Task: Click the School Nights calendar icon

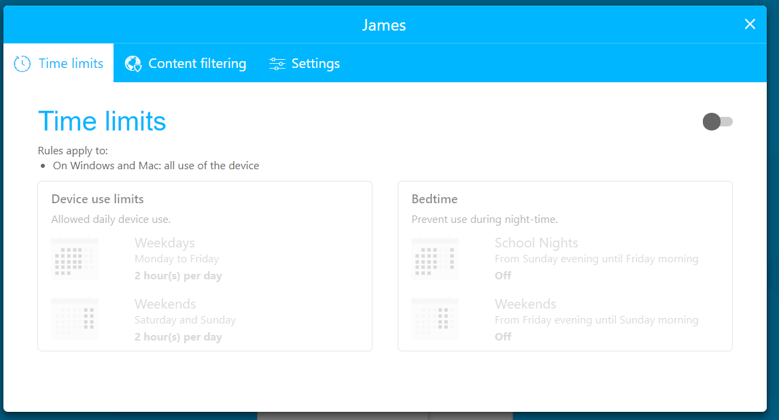Action: coord(435,259)
